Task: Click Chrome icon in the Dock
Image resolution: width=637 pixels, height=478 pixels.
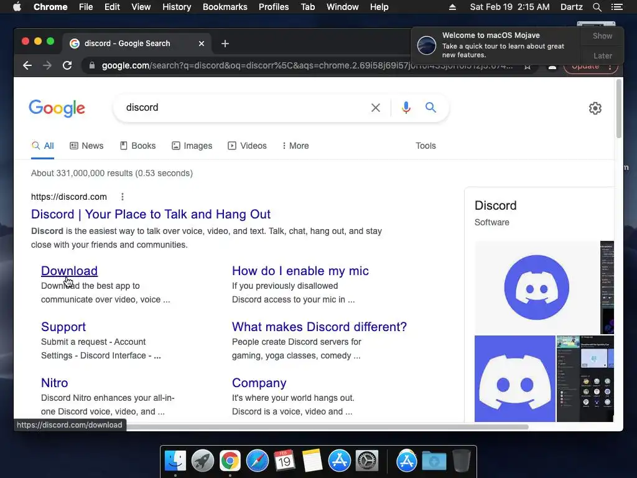Action: (x=230, y=461)
